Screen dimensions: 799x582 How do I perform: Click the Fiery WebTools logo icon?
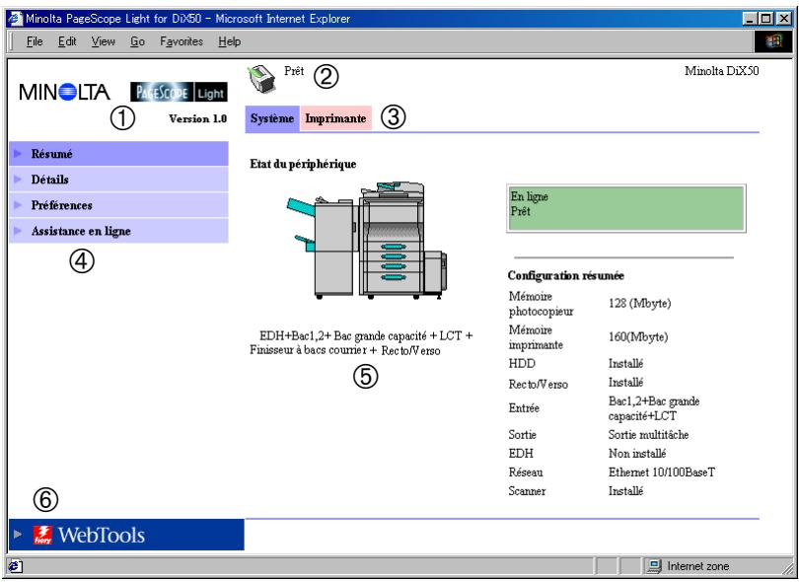[x=42, y=535]
